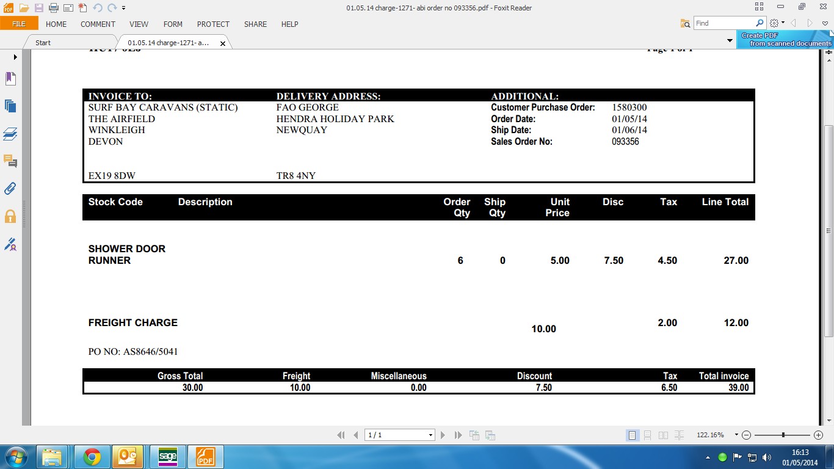The width and height of the screenshot is (834, 469).
Task: Open the Windows Start menu
Action: [15, 457]
